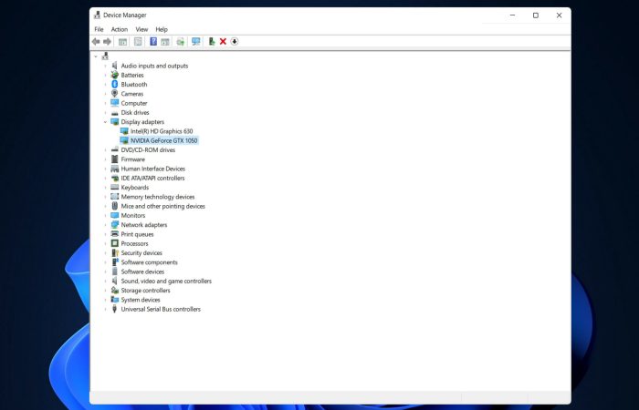Screen dimensions: 639x410
Task: Select the Computer category label
Action: pyautogui.click(x=134, y=103)
